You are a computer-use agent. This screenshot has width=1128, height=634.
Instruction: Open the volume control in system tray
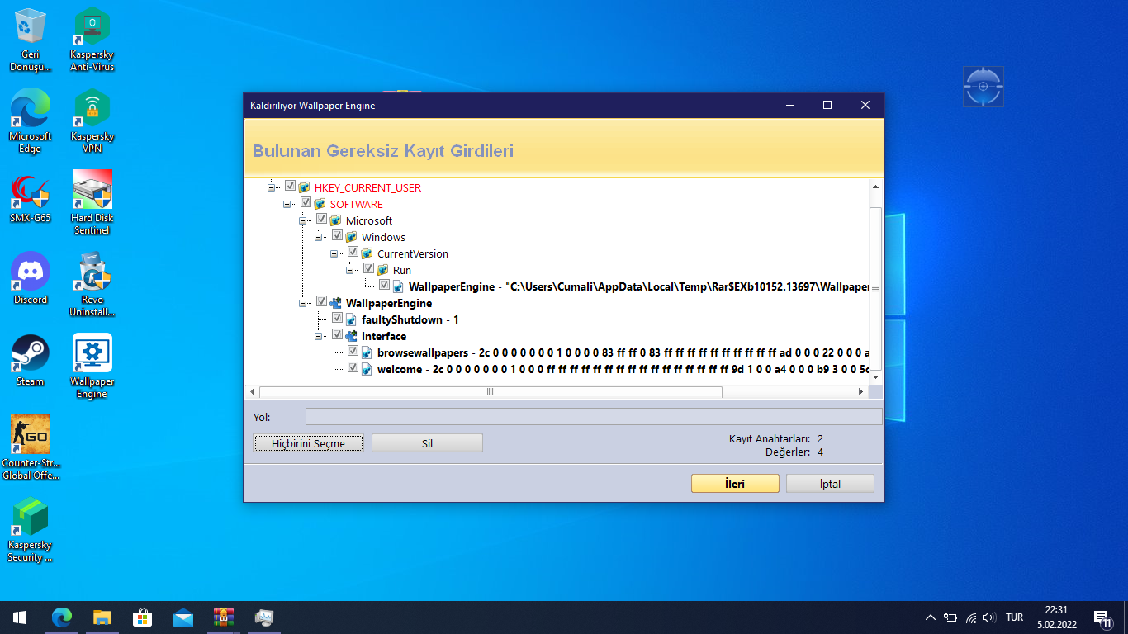(x=989, y=617)
